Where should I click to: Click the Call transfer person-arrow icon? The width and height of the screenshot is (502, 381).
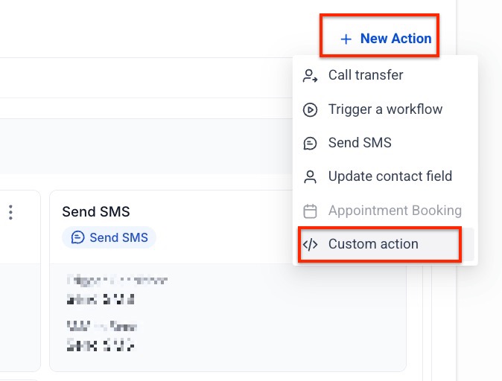point(311,75)
